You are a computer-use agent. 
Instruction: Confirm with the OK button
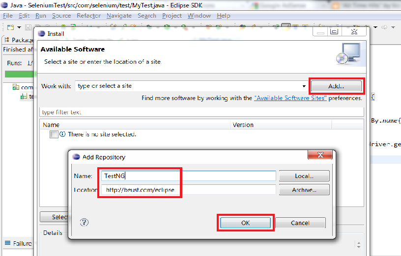click(x=245, y=223)
